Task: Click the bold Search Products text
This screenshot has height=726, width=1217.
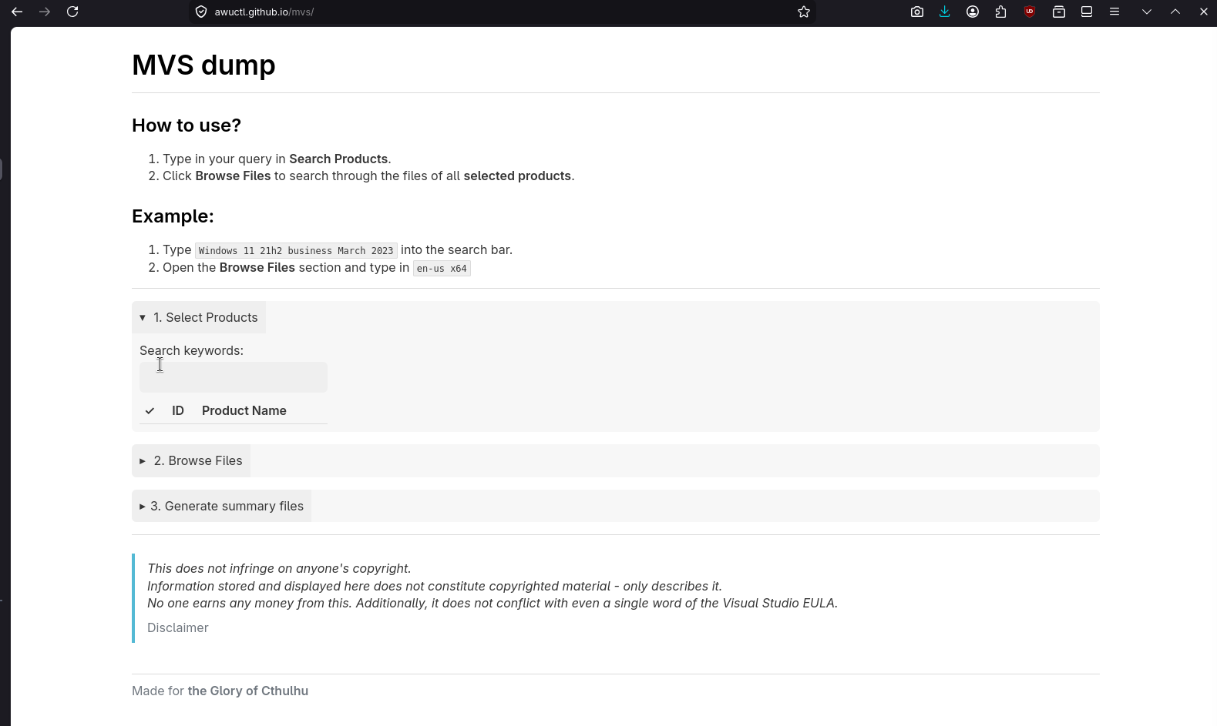Action: (x=338, y=159)
